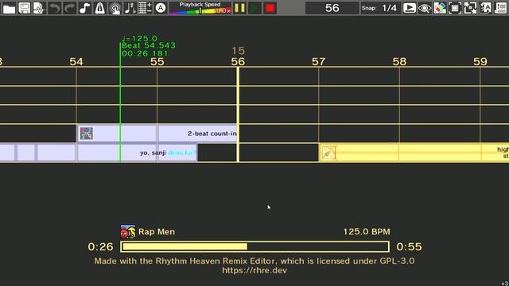
Task: Click beat number 58 on the timeline
Action: pos(399,62)
